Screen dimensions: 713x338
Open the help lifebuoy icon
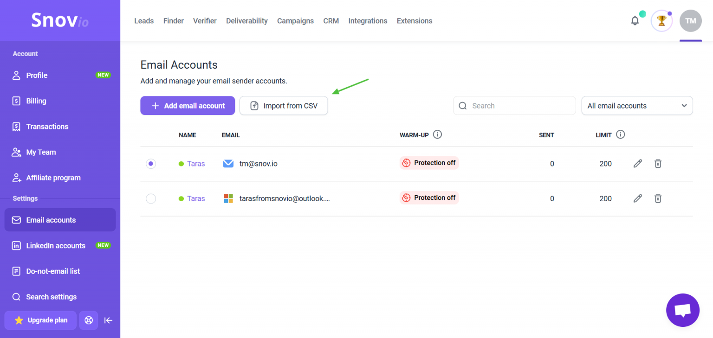(x=89, y=320)
